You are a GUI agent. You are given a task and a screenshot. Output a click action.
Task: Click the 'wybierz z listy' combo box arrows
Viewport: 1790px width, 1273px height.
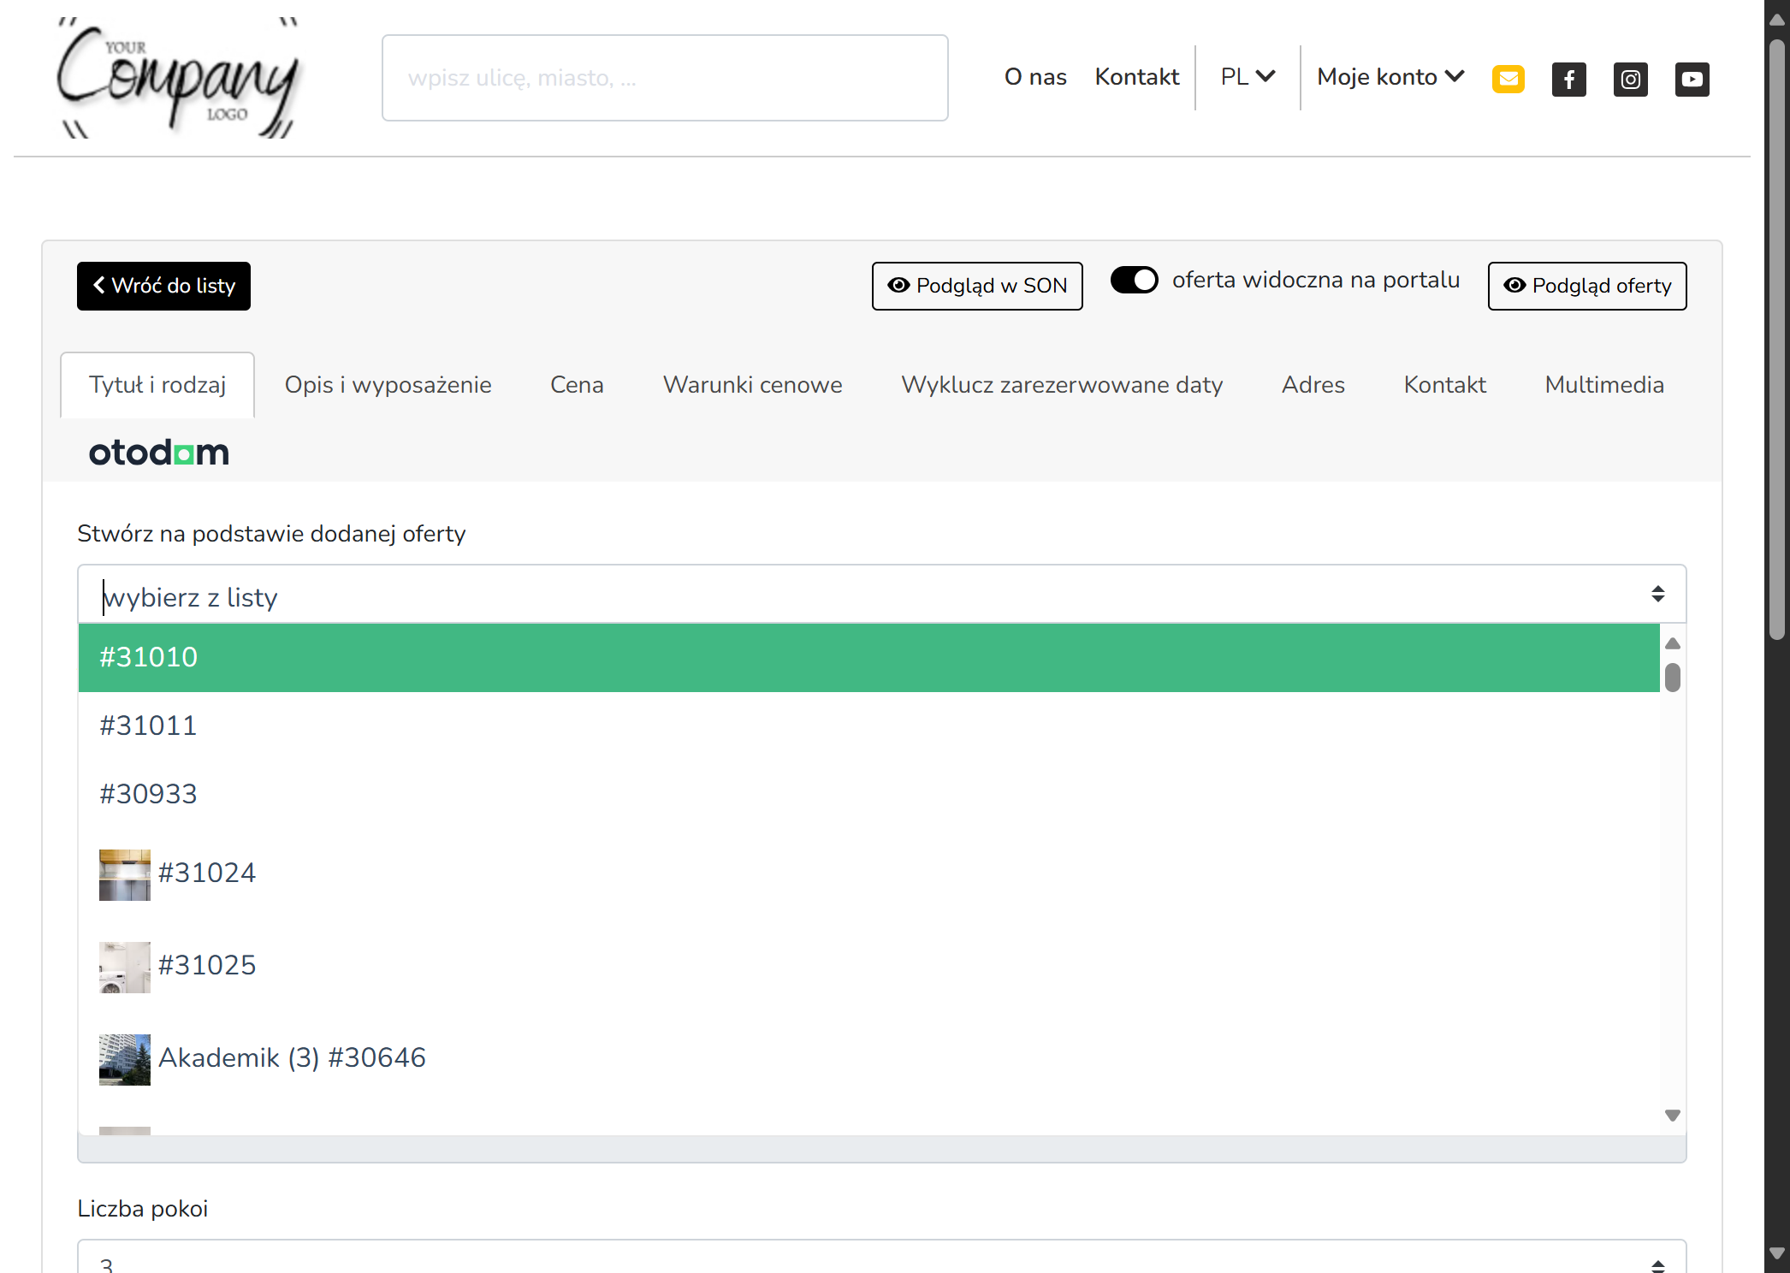(1658, 594)
